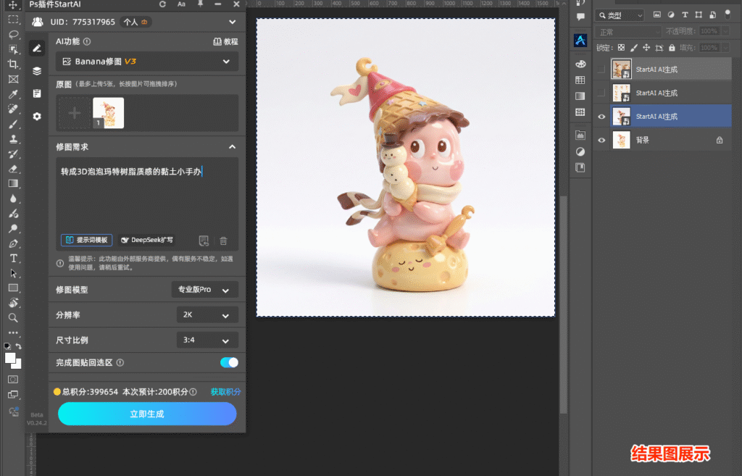
Task: Show the hidden layer with multi-figure thumbnail
Action: [601, 93]
